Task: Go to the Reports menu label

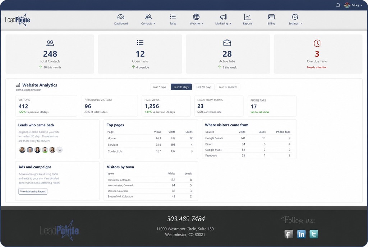Action: 248,23
